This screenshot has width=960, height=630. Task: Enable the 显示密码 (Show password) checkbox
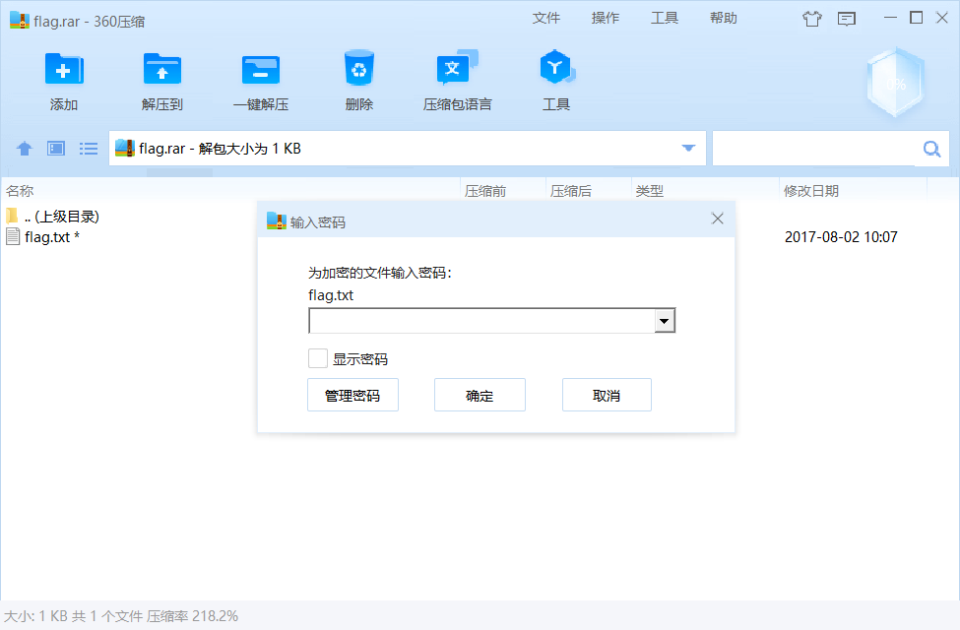(317, 357)
